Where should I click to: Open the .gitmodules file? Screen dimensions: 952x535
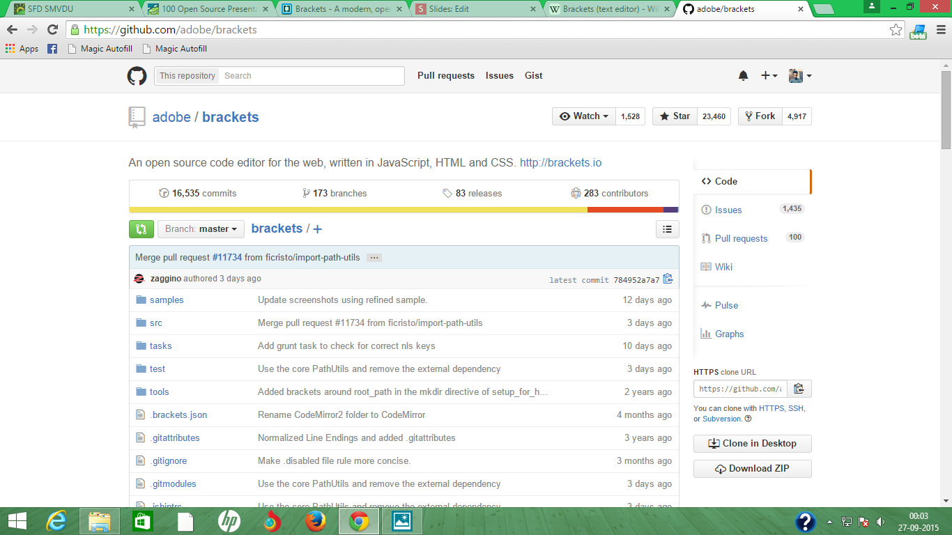(x=173, y=484)
